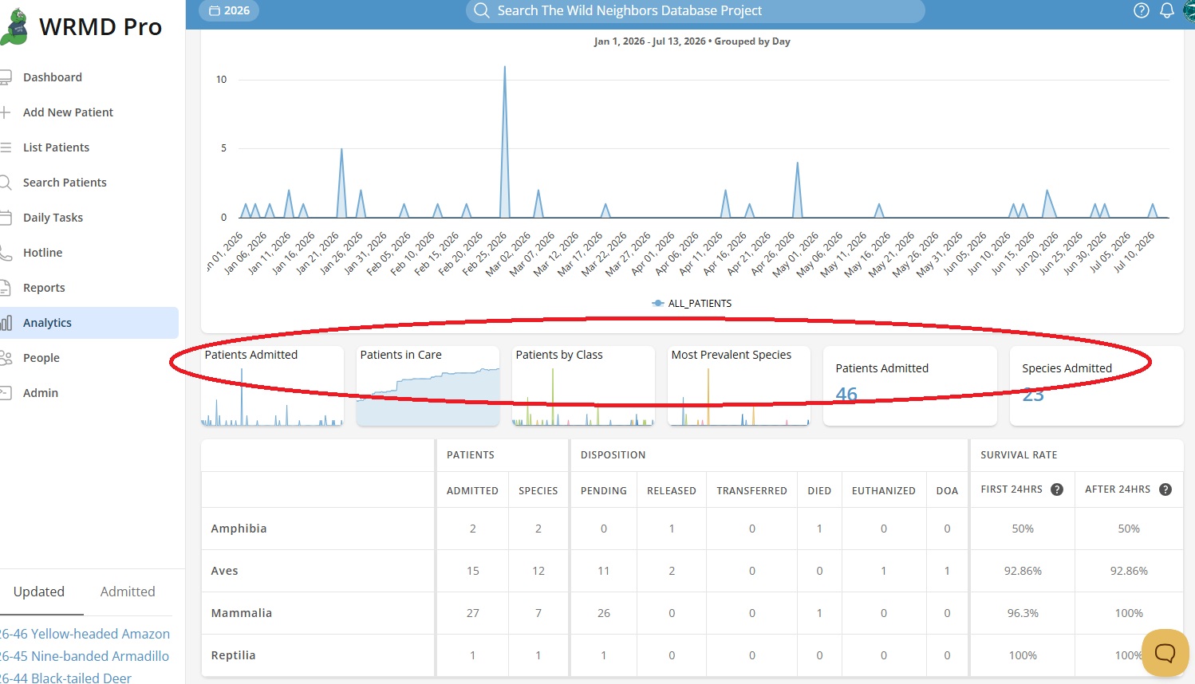Image resolution: width=1195 pixels, height=684 pixels.
Task: Select the Patients in Care chart thumbnail
Action: click(x=428, y=386)
